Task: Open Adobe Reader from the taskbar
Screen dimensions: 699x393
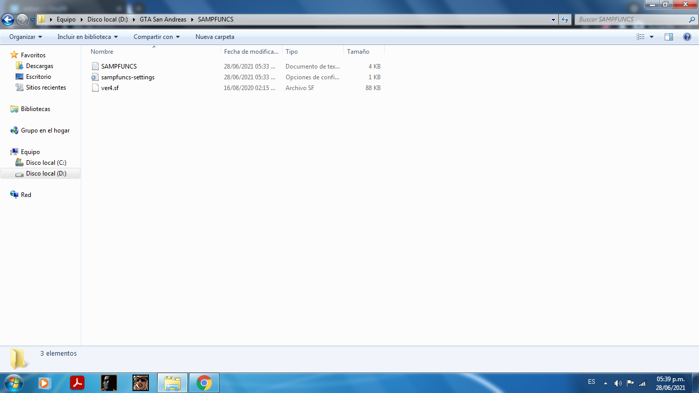Action: 77,383
